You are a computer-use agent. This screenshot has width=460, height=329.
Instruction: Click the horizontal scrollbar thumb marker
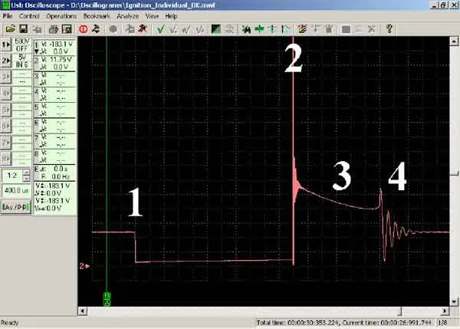(401, 311)
